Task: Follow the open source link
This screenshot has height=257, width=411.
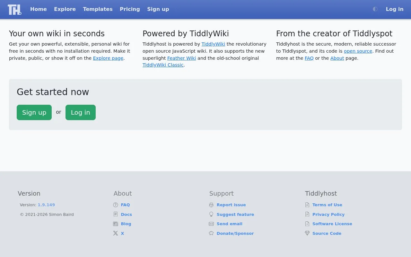Action: tap(358, 51)
